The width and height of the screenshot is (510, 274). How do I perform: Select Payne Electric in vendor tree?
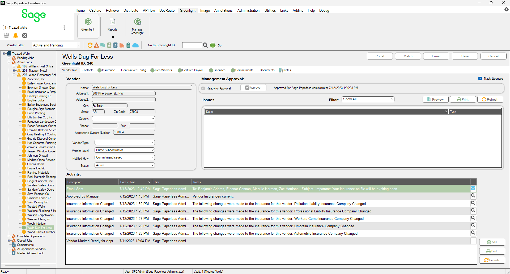point(36,168)
